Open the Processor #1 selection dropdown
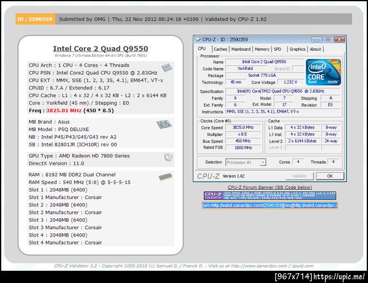The height and width of the screenshot is (283, 368). point(246,162)
